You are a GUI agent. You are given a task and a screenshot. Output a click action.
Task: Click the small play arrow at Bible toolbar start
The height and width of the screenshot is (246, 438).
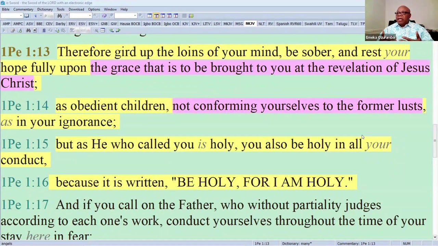point(4,30)
